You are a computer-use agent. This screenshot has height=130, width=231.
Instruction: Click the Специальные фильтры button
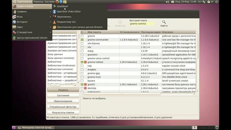[63, 107]
